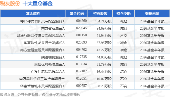Click the 数据来源 footer disclaimer text
The image size is (170, 97).
[x=40, y=95]
